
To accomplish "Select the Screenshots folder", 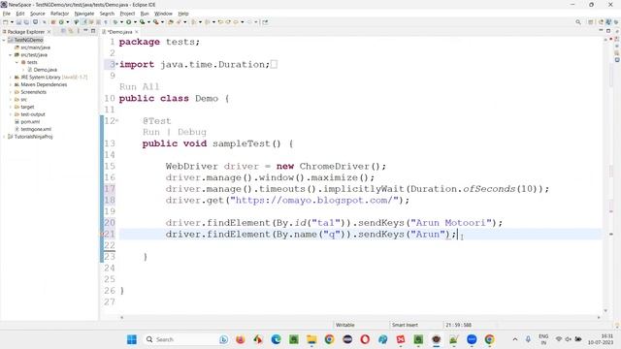I will (33, 92).
